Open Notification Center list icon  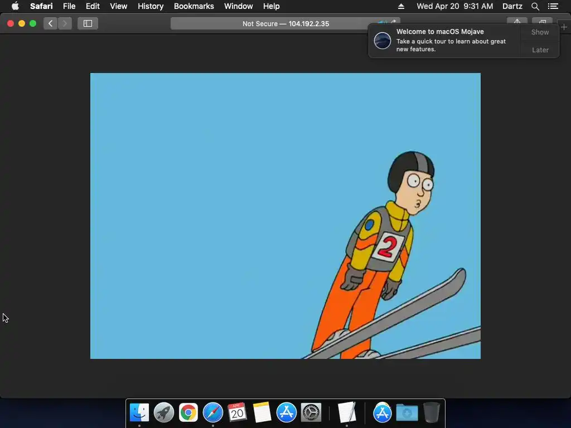[553, 6]
